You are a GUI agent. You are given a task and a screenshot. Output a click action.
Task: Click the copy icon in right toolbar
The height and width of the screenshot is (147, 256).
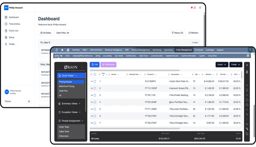(247, 100)
